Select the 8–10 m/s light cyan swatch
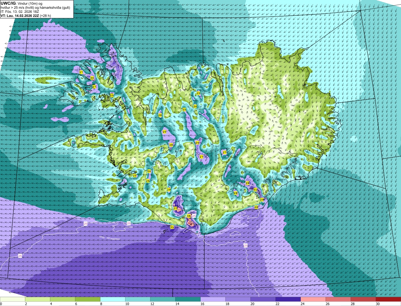Viewport: 401px width, 306px height. click(x=113, y=299)
